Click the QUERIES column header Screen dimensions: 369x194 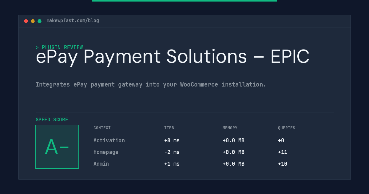(x=287, y=128)
